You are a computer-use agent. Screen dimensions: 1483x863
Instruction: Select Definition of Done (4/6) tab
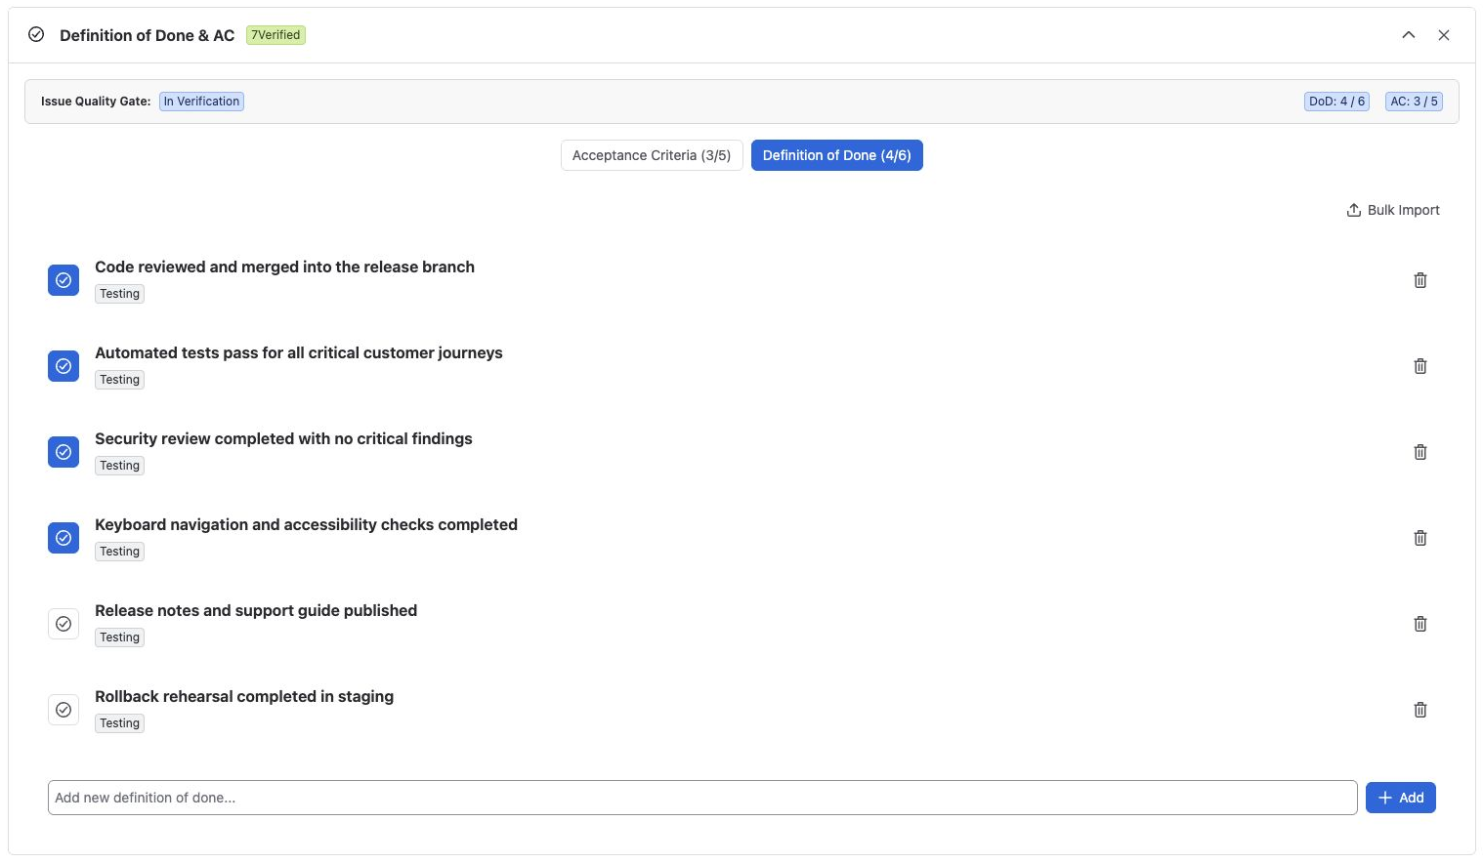click(x=837, y=155)
